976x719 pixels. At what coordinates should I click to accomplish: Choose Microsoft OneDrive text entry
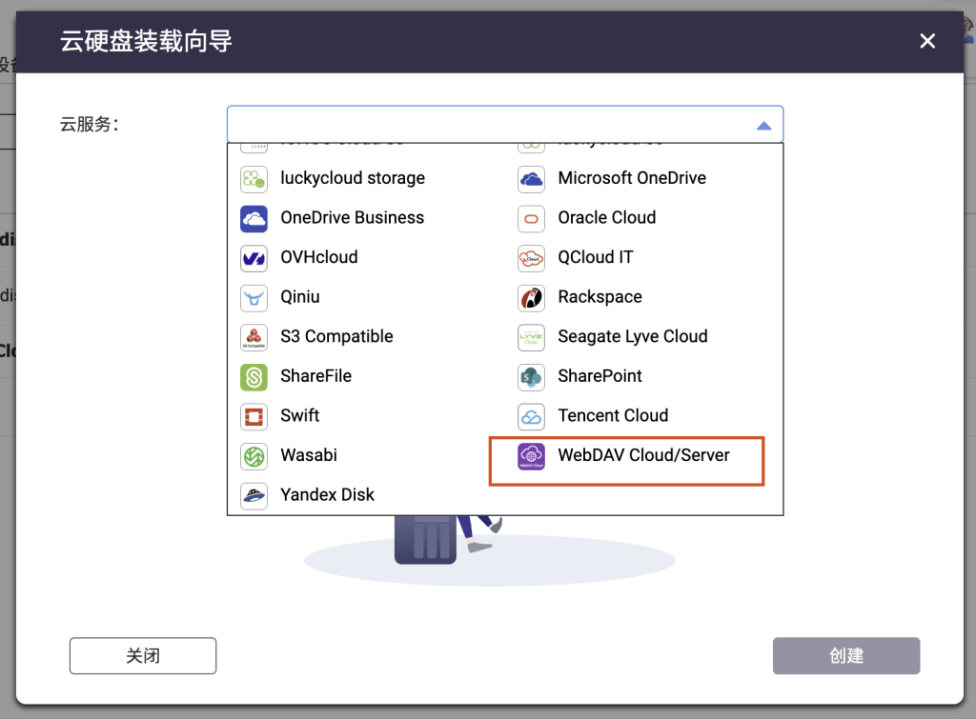tap(632, 178)
